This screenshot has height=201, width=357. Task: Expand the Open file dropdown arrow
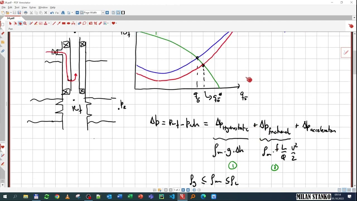[x=11, y=13]
